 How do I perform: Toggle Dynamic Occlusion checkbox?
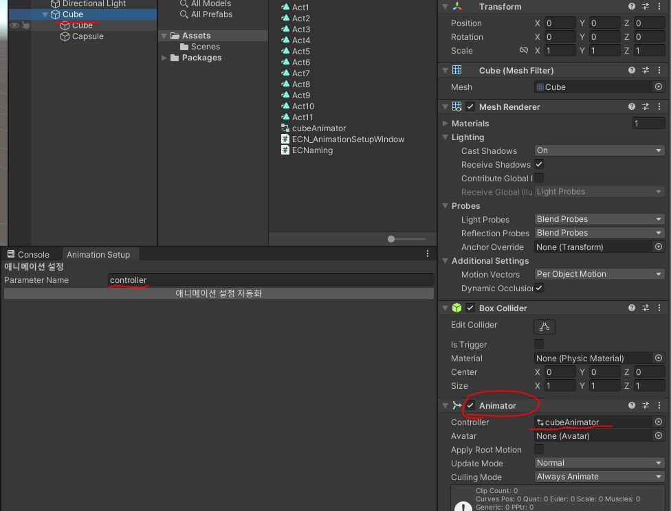(539, 288)
